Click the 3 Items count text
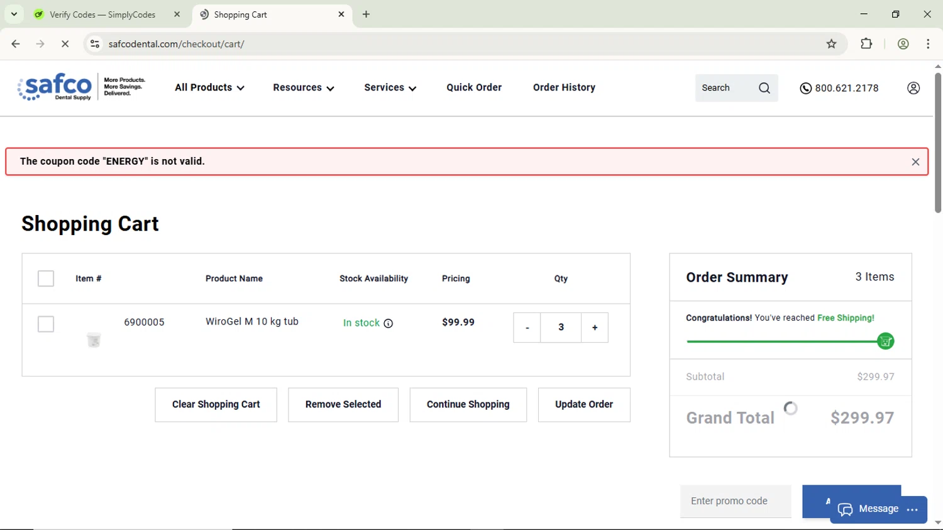 [x=874, y=277]
